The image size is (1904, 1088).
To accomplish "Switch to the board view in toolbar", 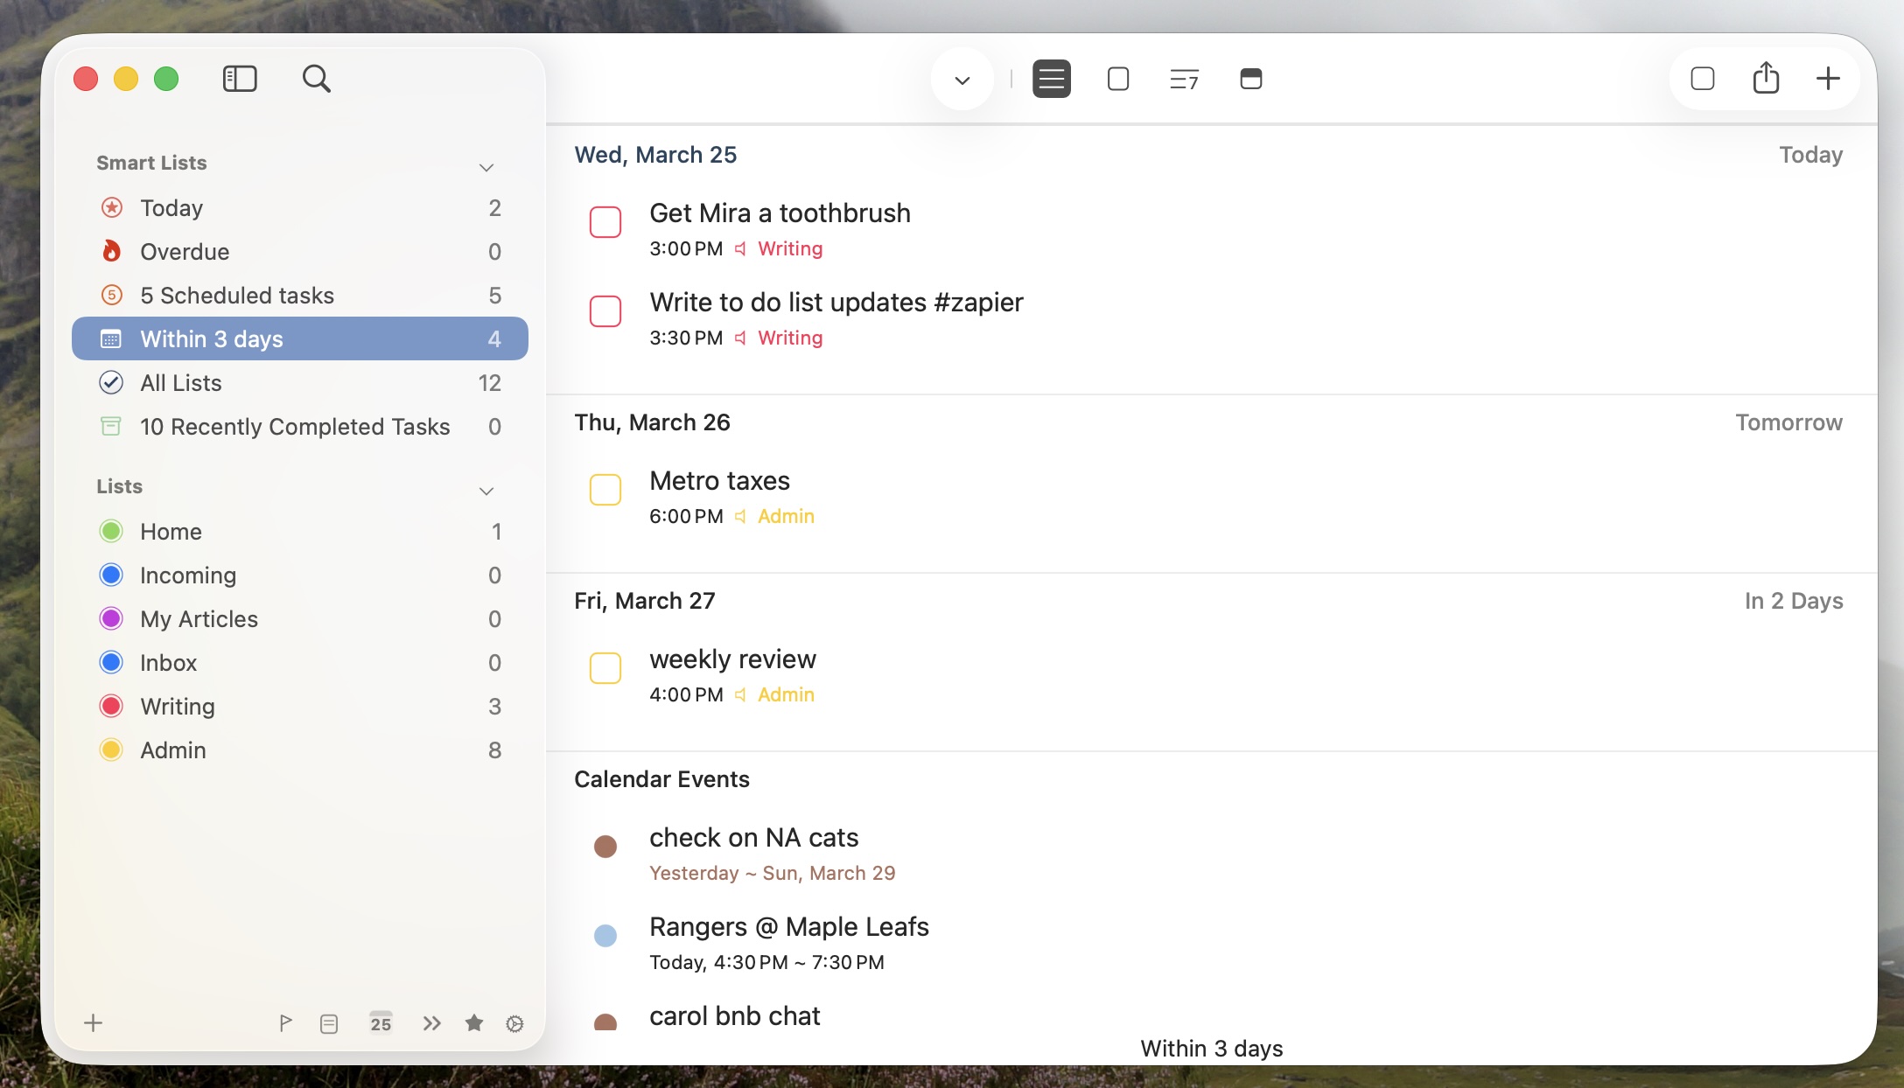I will point(1250,80).
